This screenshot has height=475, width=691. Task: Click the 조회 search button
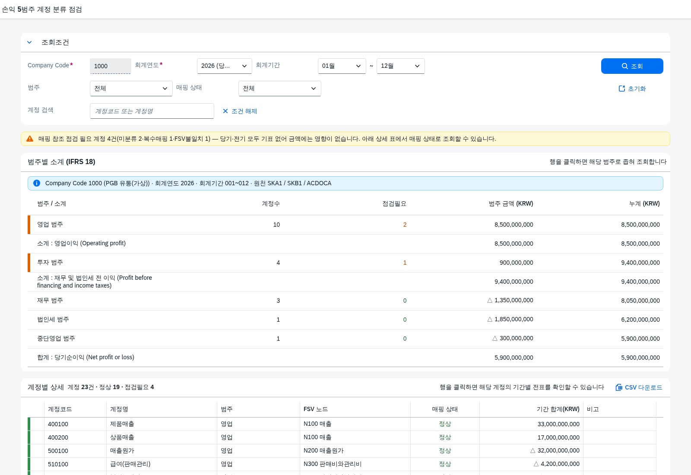pos(632,66)
